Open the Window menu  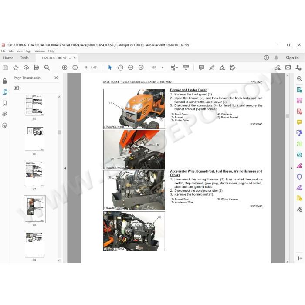tap(40, 51)
